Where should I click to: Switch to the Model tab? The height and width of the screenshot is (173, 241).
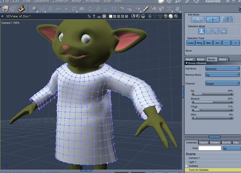click(x=189, y=59)
